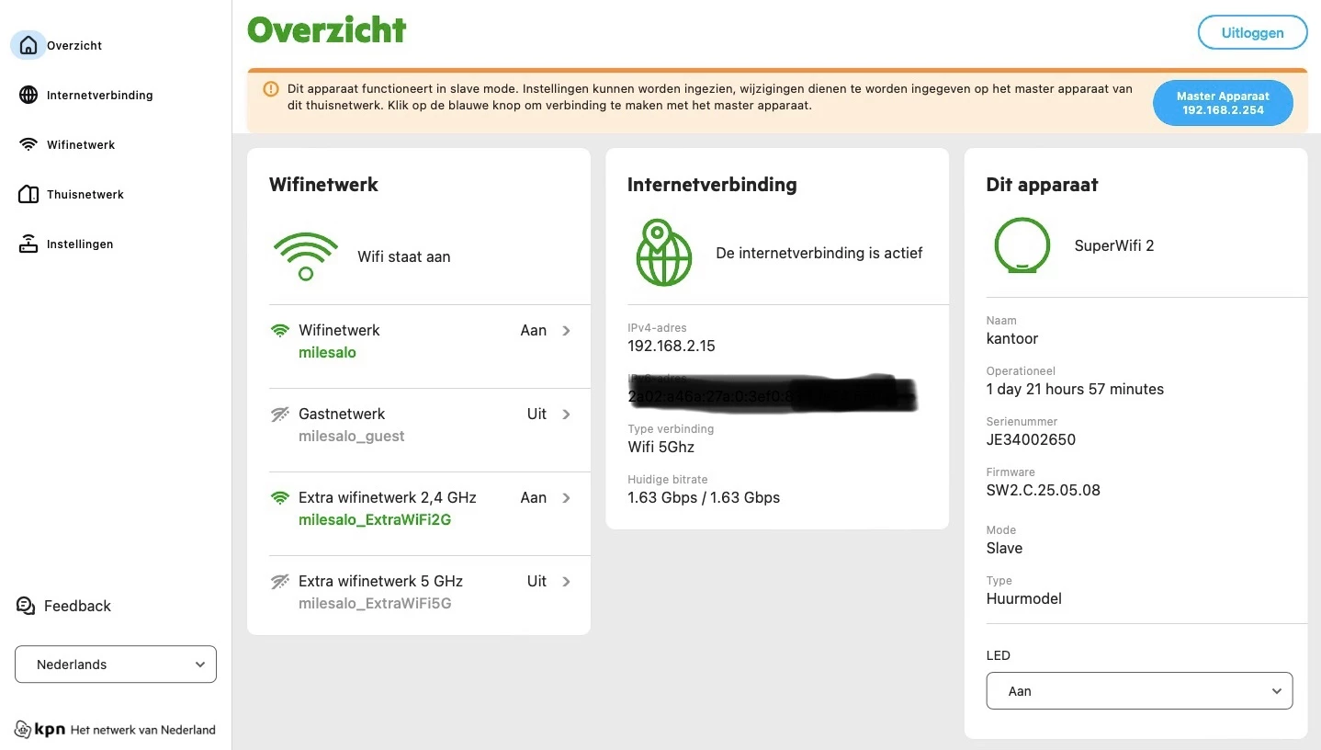Click the KPN logo at bottom left
The height and width of the screenshot is (750, 1321).
point(40,730)
